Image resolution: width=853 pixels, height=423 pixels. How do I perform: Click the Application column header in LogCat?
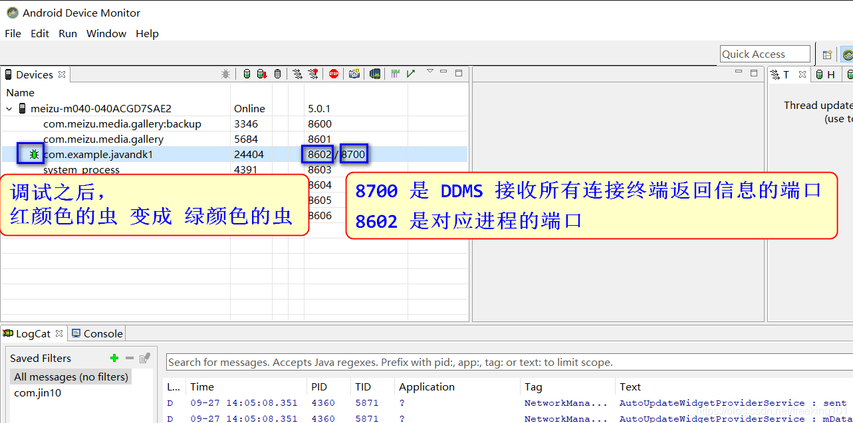(427, 386)
